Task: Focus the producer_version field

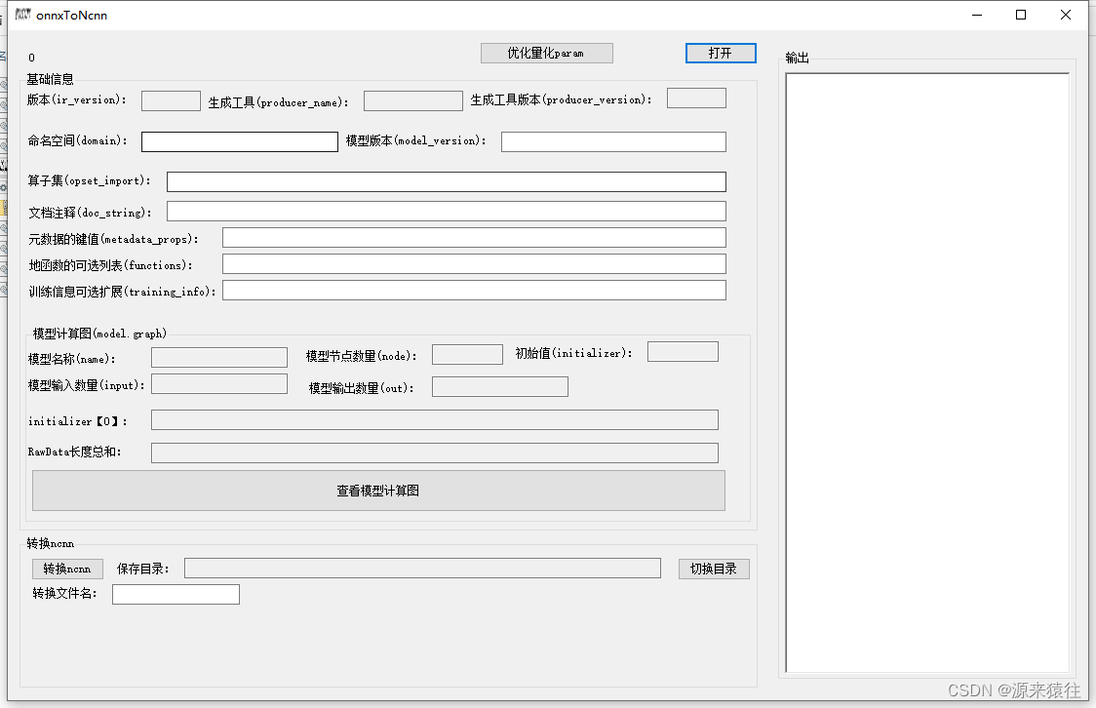Action: tap(696, 98)
